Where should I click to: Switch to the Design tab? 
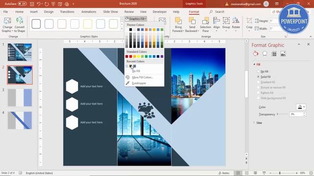49,12
